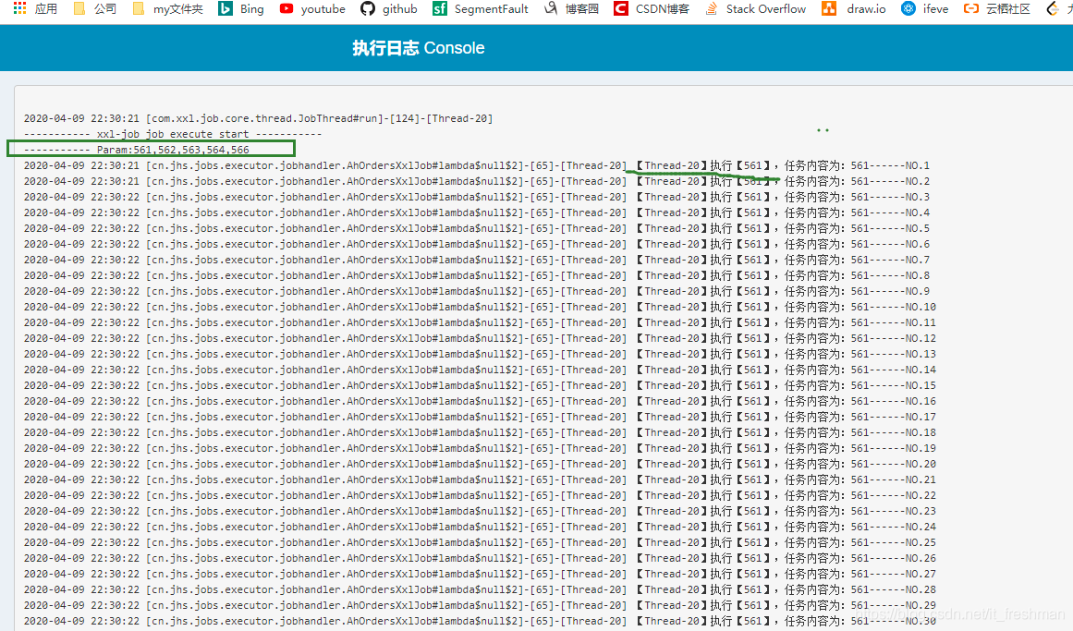Open the SegmentFault bookmark
1073x631 pixels.
tap(481, 9)
